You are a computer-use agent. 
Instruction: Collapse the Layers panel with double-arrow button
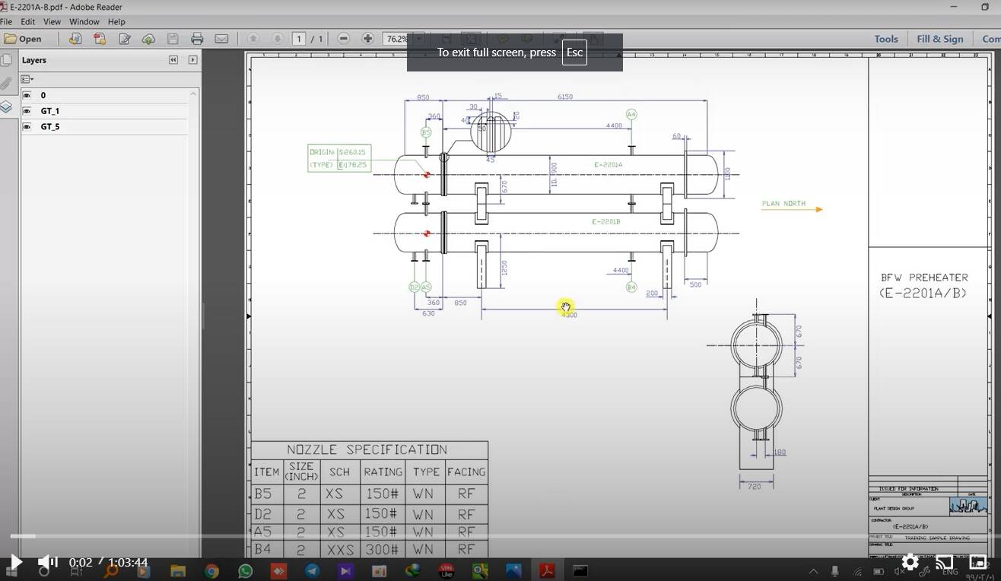(x=173, y=60)
